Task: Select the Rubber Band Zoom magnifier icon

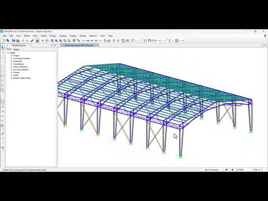Action: pyautogui.click(x=52, y=41)
